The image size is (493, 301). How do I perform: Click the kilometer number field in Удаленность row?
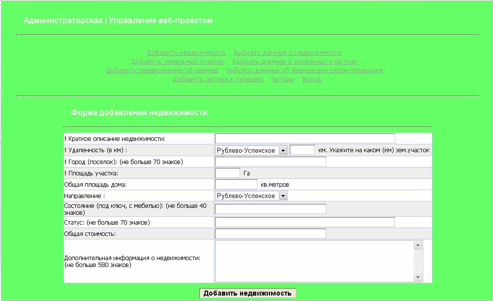[x=302, y=150]
